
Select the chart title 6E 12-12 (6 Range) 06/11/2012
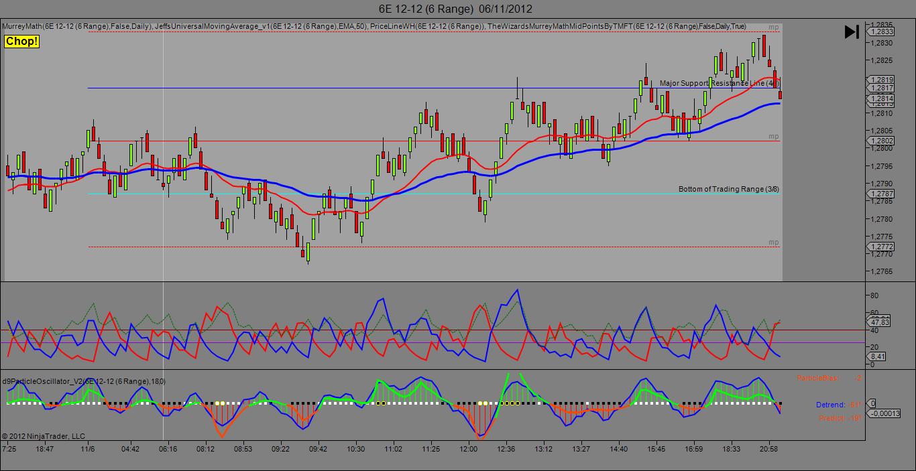[x=456, y=9]
